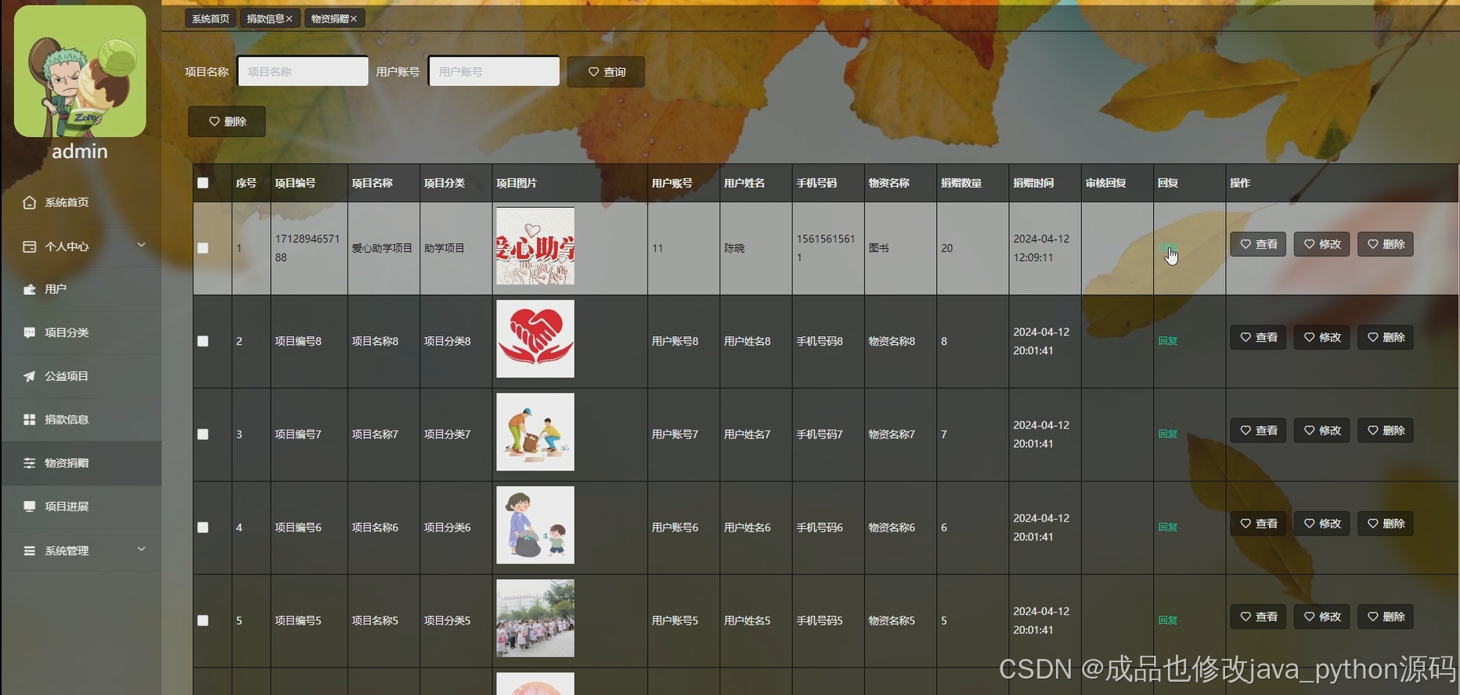Click 查看 for the 项目名称7 row

[1258, 430]
